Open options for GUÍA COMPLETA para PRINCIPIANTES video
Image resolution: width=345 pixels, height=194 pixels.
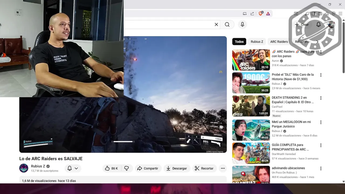pos(321,145)
